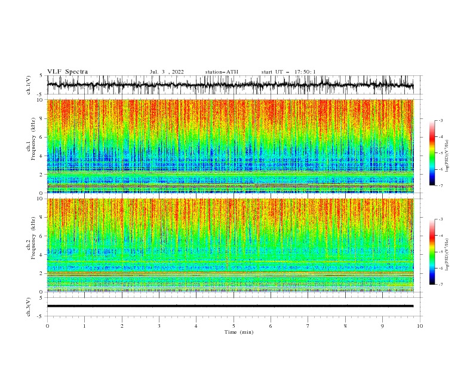
Task: Click inside the ch.1 spectrogram panel
Action: 230,146
